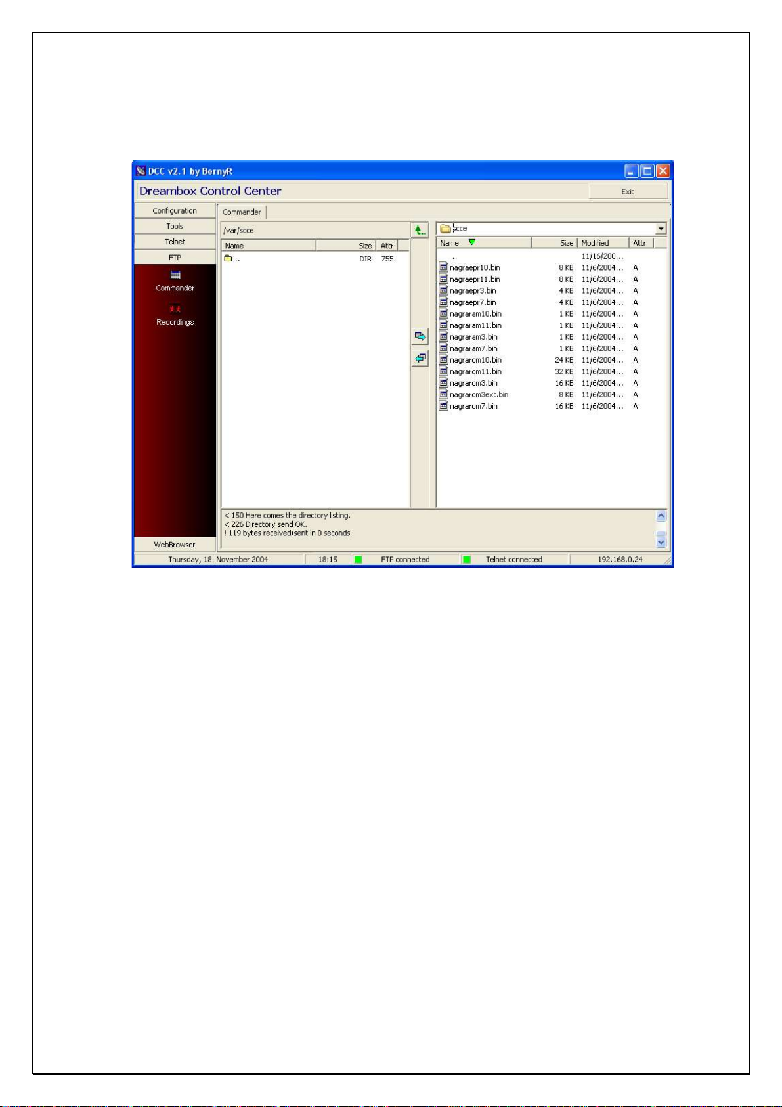Open the Telnet section

point(175,242)
